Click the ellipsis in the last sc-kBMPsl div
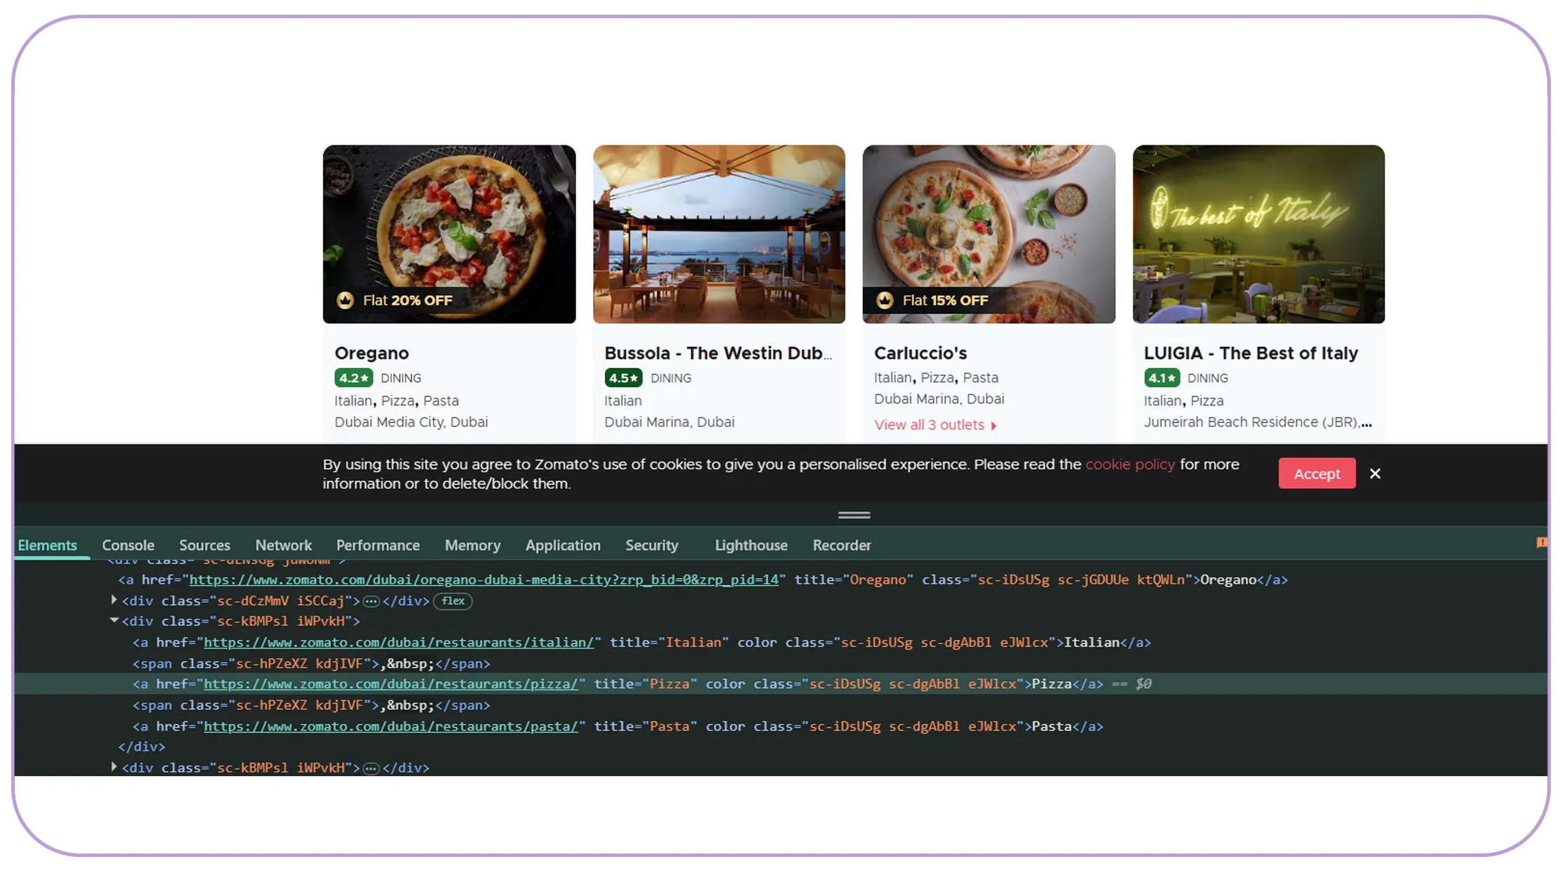This screenshot has height=871, width=1562. (371, 768)
